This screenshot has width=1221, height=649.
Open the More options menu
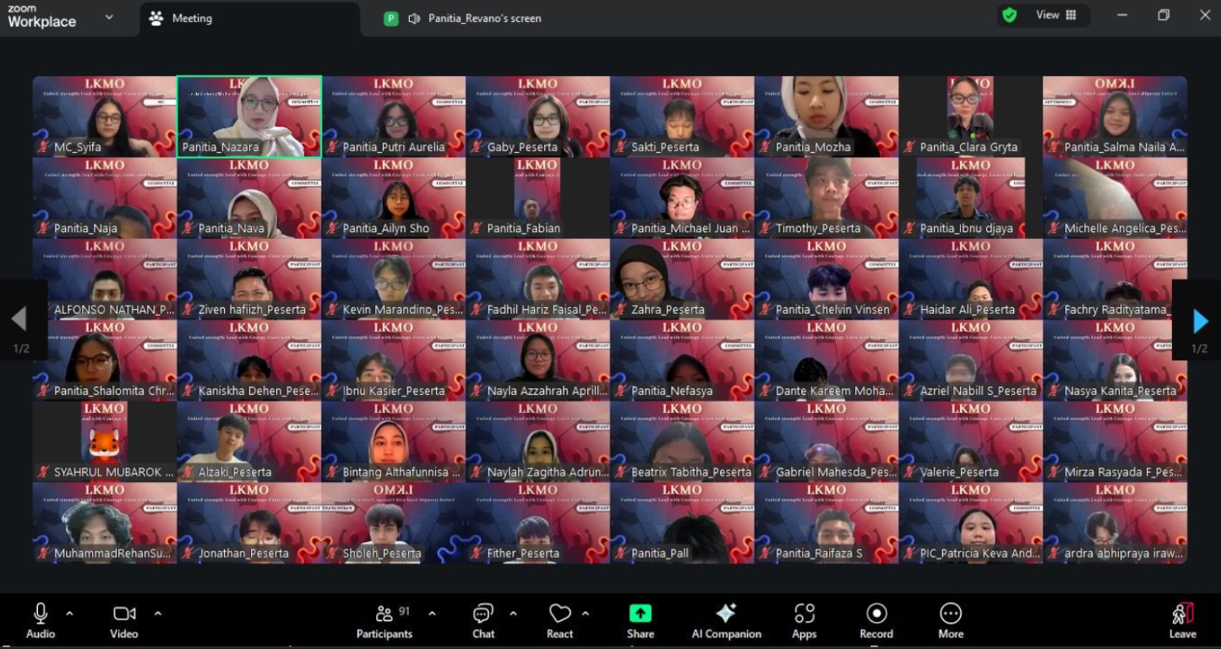click(951, 621)
